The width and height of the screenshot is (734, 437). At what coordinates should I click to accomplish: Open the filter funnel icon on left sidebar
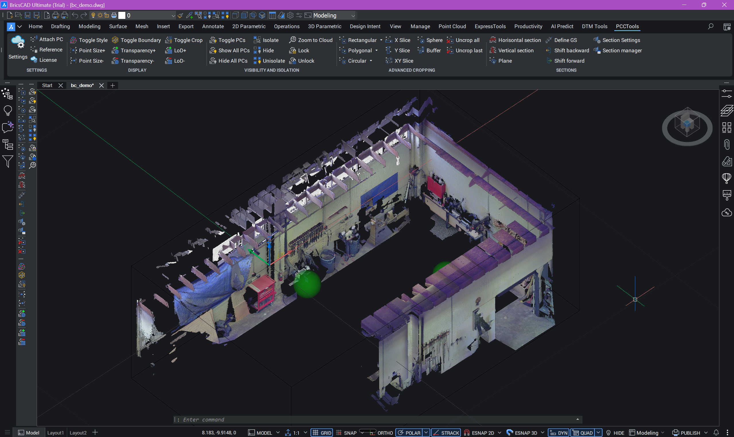8,161
